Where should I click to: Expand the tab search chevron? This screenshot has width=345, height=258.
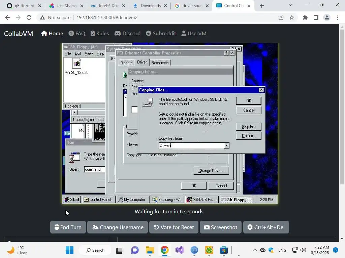[x=291, y=5]
